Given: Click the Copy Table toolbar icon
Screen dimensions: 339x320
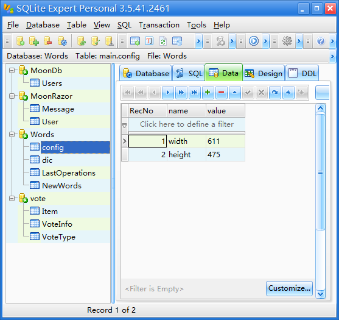Looking at the screenshot, I should (177, 41).
